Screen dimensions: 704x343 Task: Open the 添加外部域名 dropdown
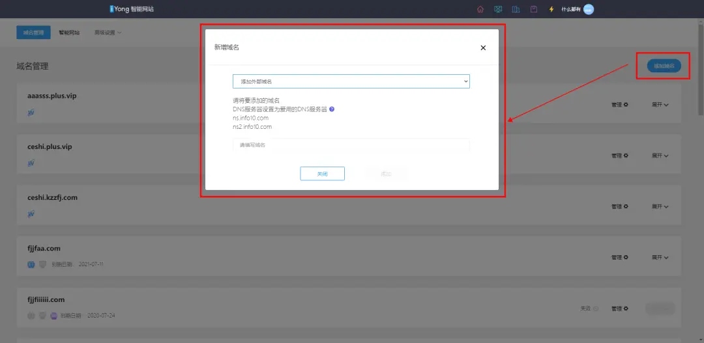(351, 81)
